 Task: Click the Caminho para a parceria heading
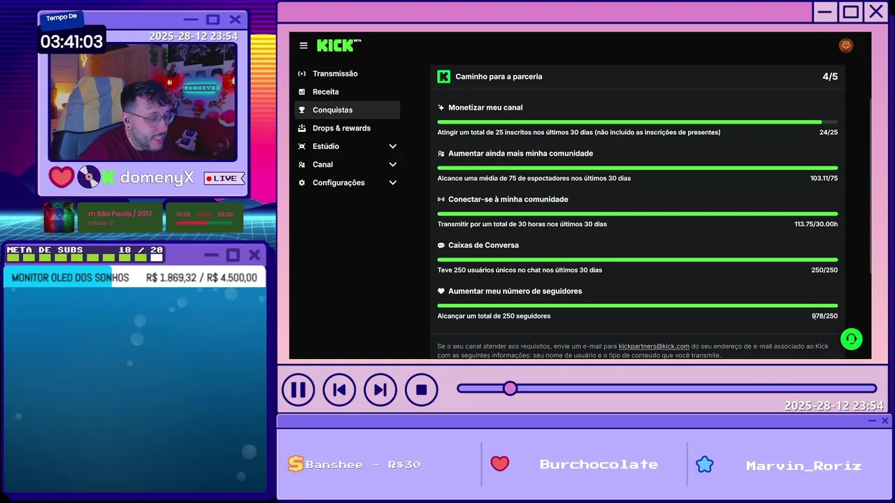pyautogui.click(x=499, y=77)
